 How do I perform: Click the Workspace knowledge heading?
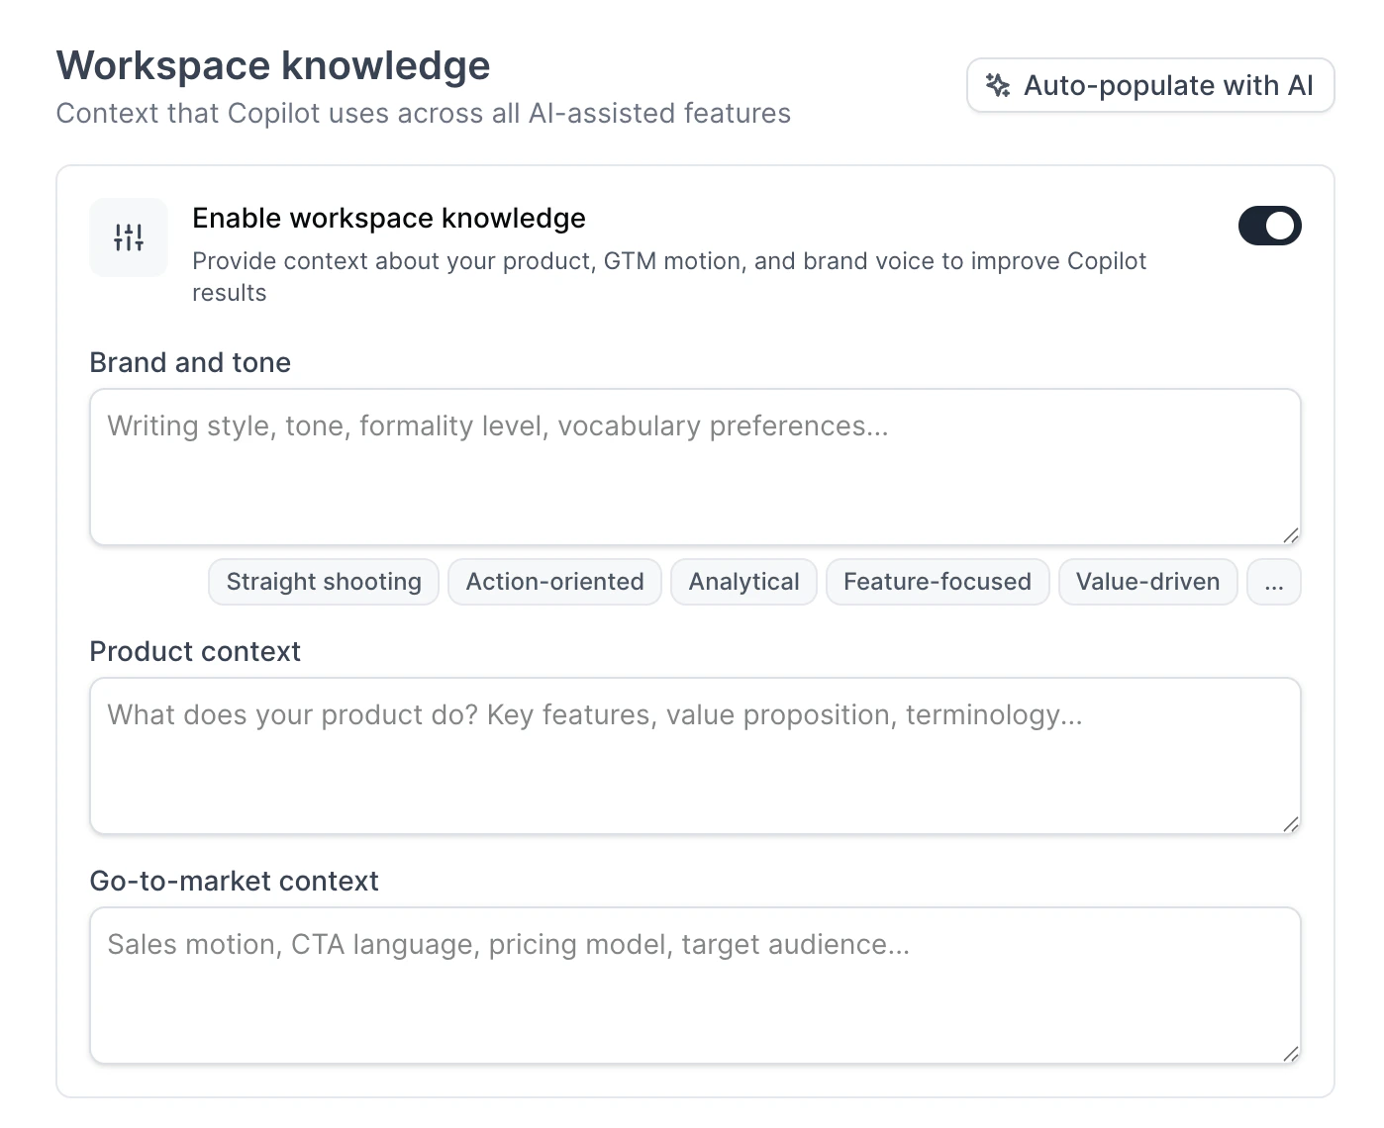[x=274, y=65]
